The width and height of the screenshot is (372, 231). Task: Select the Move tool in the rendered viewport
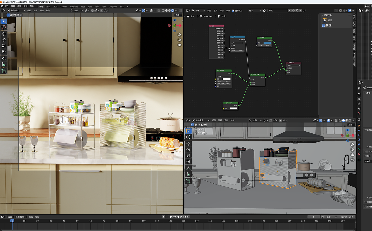[x=4, y=34]
